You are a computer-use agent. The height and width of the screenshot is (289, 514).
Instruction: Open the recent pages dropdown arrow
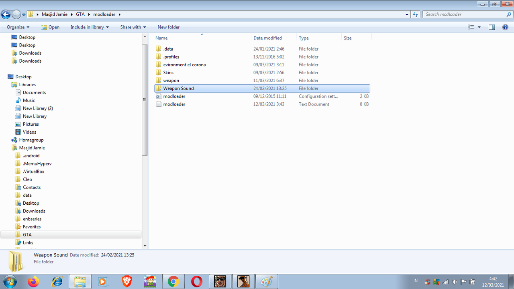(24, 15)
